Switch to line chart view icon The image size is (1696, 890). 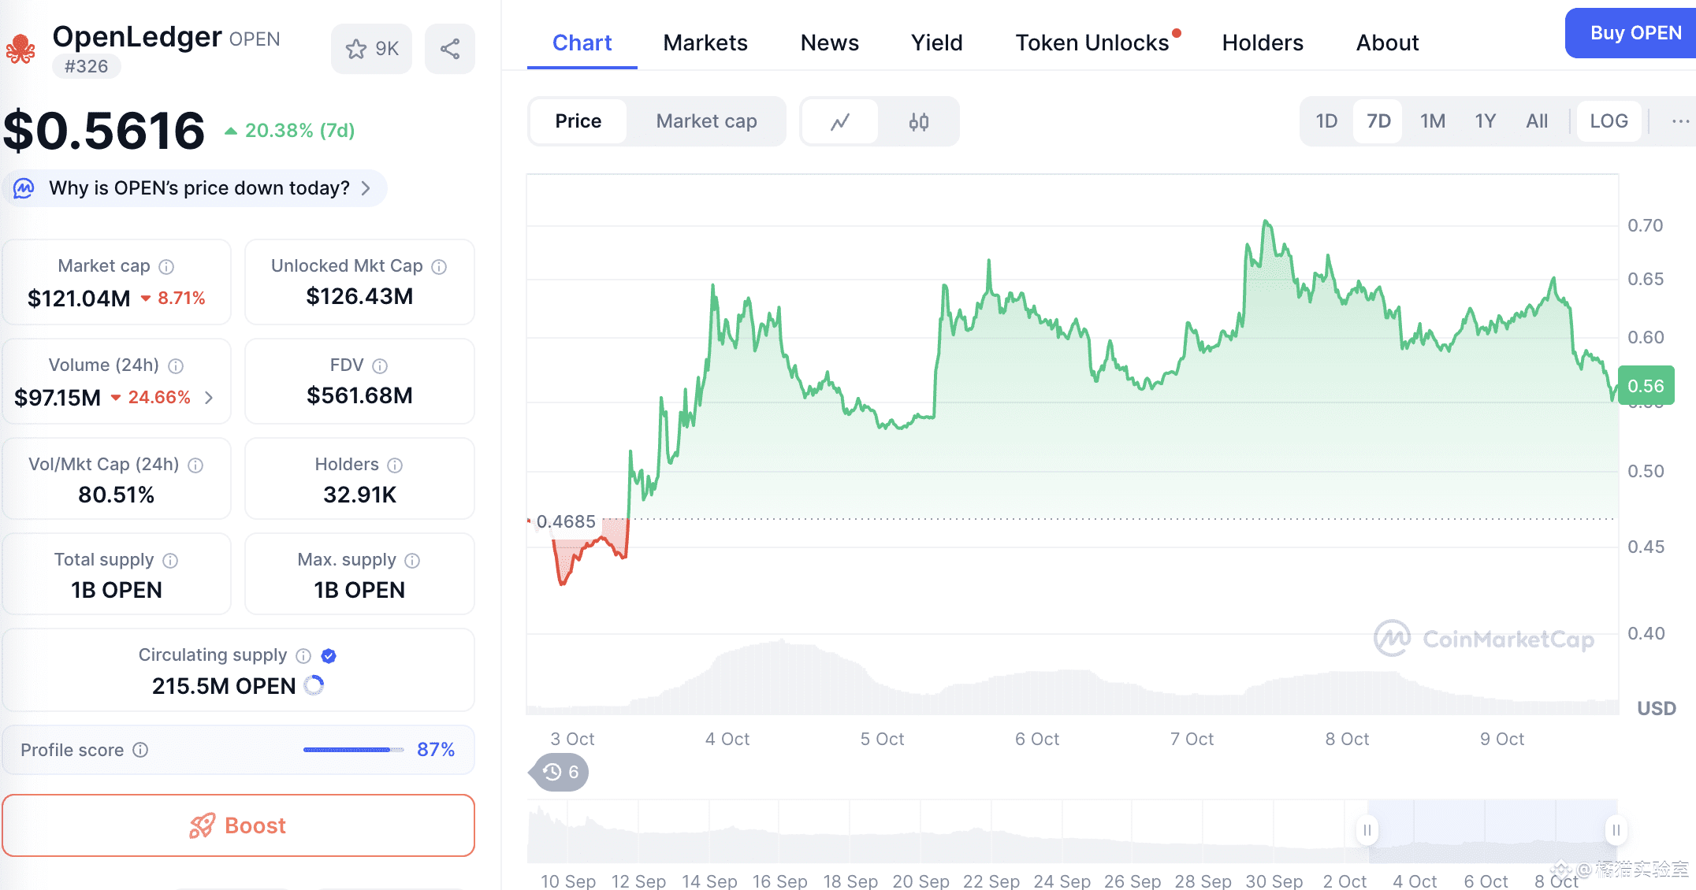pos(840,121)
